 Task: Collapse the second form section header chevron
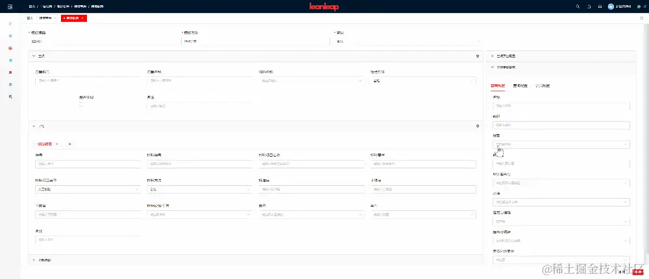(x=34, y=126)
